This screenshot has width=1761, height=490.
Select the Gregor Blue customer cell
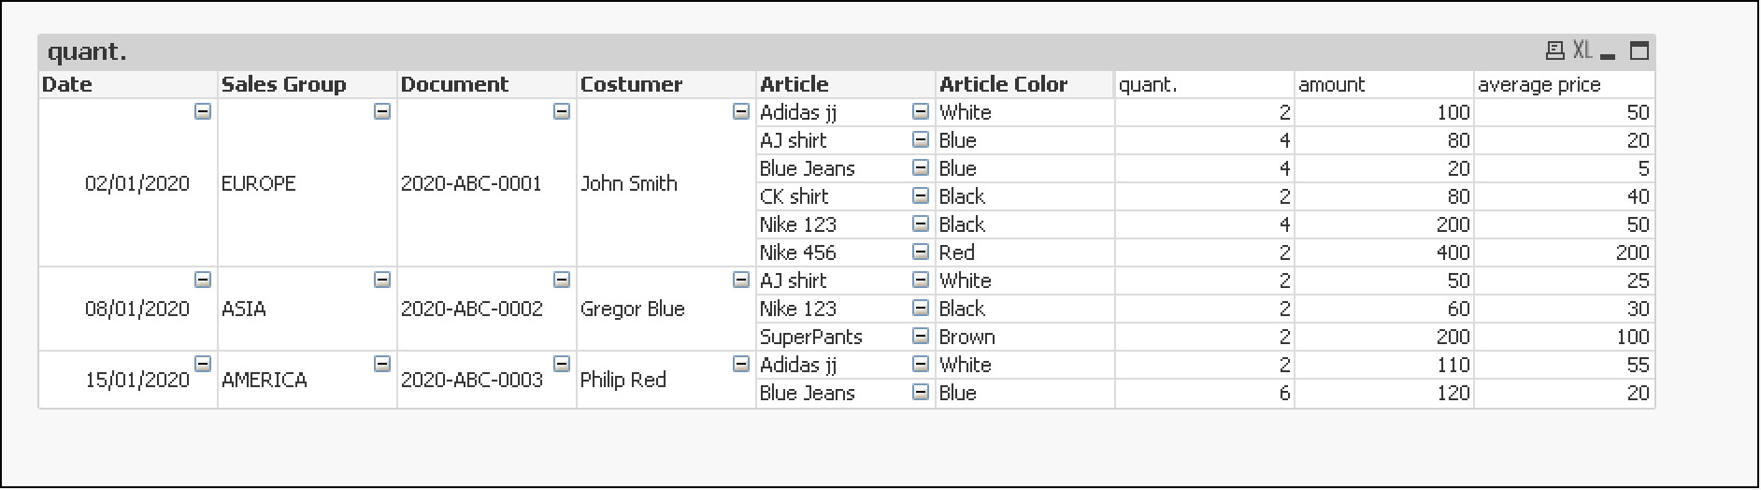(632, 310)
